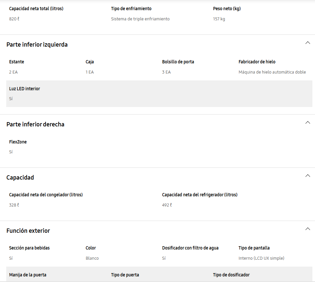
Task: Click Máquina de hielo automática doble text
Action: [272, 72]
